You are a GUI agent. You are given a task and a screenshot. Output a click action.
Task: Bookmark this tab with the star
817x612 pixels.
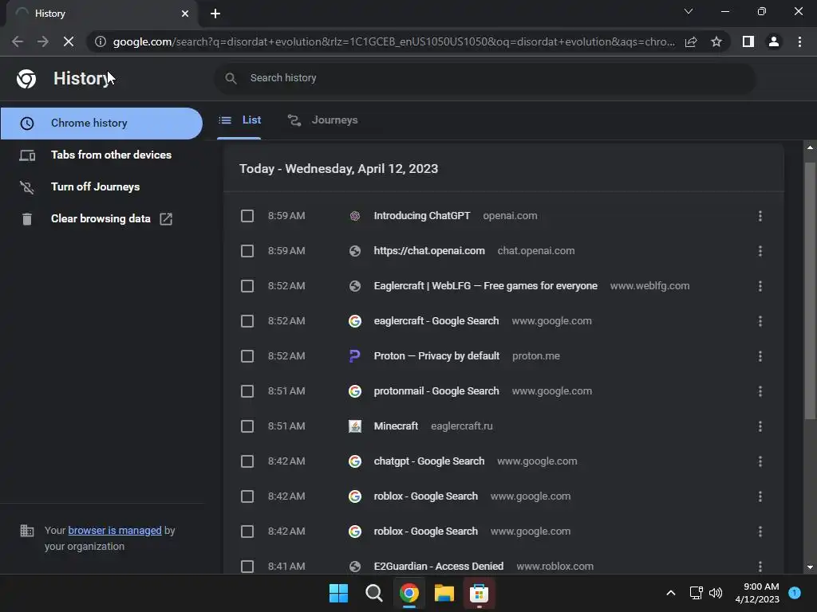pyautogui.click(x=716, y=41)
